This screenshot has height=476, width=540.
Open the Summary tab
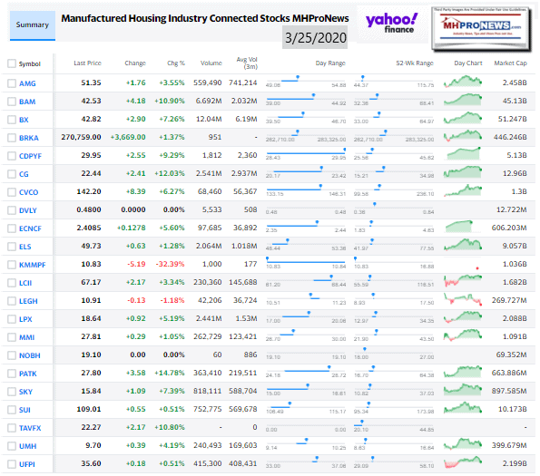coord(33,25)
